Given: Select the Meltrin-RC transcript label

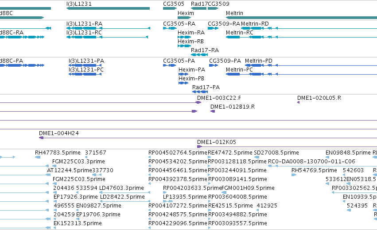Looking at the screenshot, I should click(x=240, y=33).
